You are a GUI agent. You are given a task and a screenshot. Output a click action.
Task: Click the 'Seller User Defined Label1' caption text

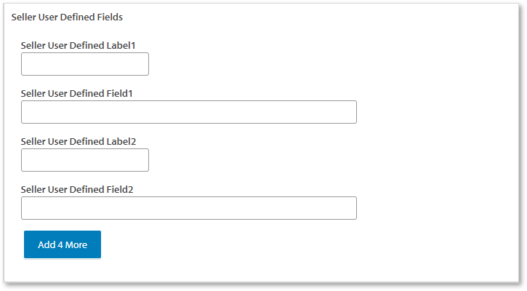[x=79, y=45]
